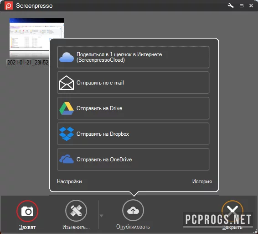
Task: Select Отправить на Drive option
Action: [x=133, y=108]
